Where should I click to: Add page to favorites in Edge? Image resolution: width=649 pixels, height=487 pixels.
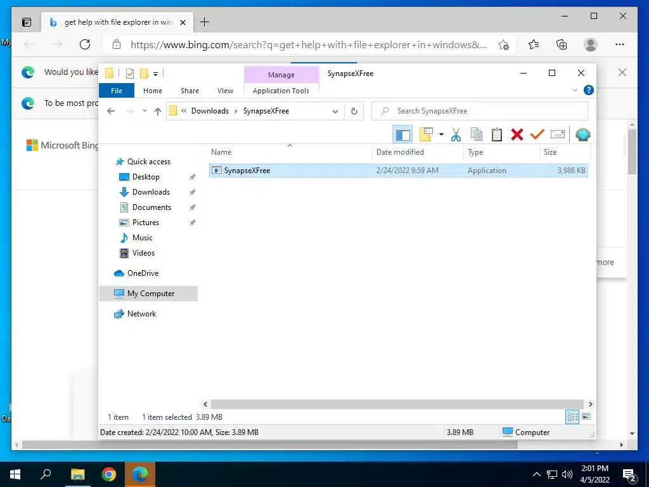click(x=503, y=44)
